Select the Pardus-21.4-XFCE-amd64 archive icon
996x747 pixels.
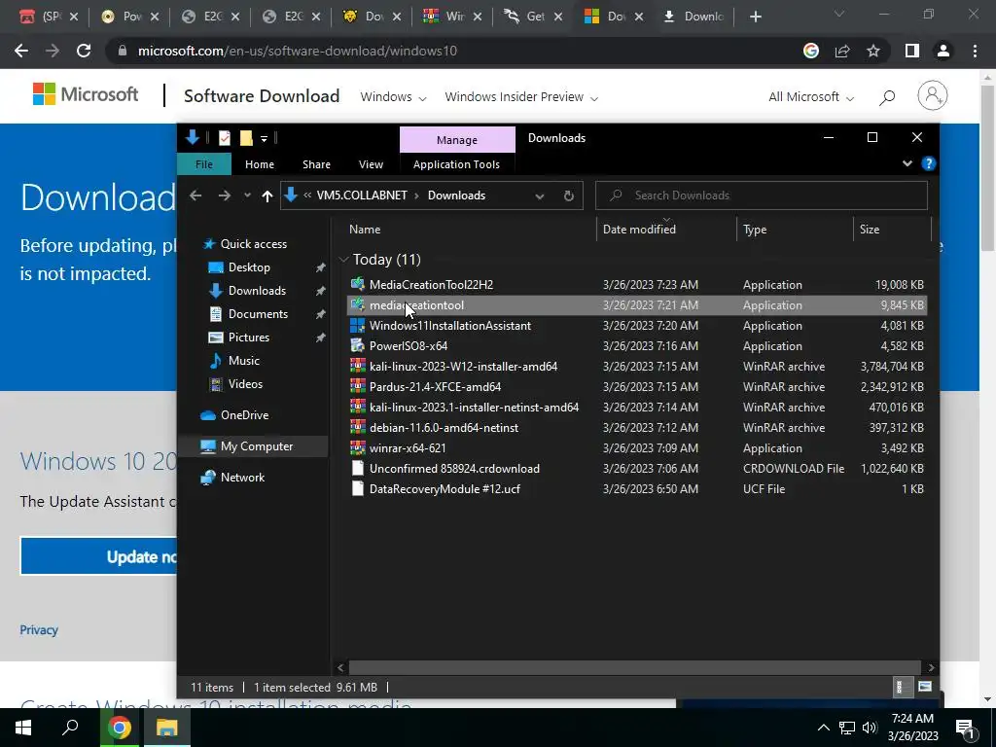click(358, 386)
